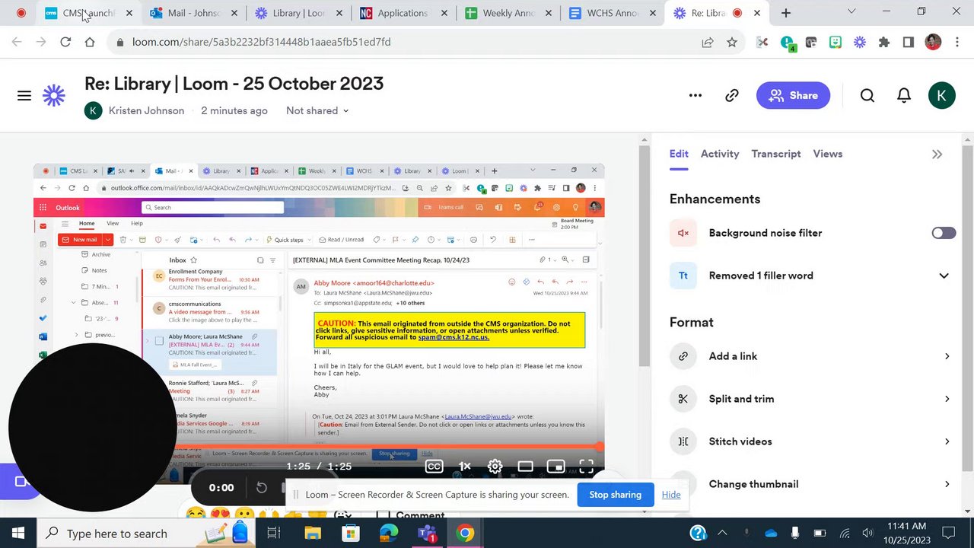Open a new browser tab
The image size is (974, 548).
point(786,13)
